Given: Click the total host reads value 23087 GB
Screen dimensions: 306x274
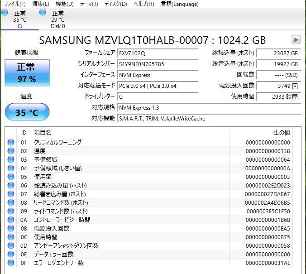Looking at the screenshot, I should [x=278, y=53].
